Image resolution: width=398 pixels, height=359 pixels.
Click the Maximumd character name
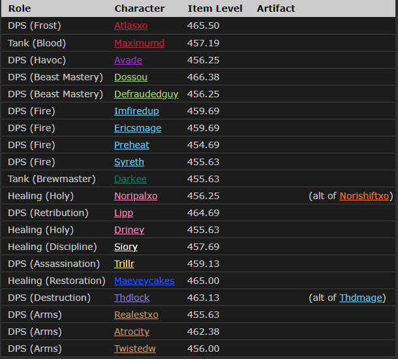coord(139,43)
